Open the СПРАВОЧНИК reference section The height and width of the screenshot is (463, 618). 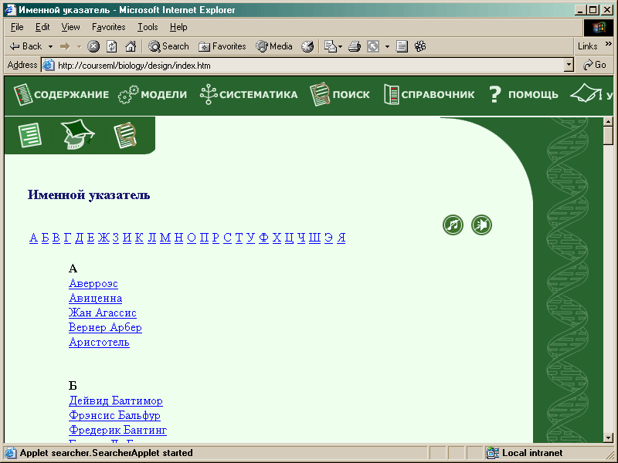(x=430, y=95)
